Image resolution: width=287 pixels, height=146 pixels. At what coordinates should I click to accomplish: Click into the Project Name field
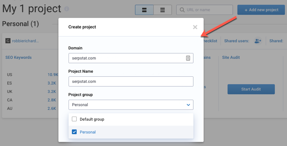click(131, 81)
